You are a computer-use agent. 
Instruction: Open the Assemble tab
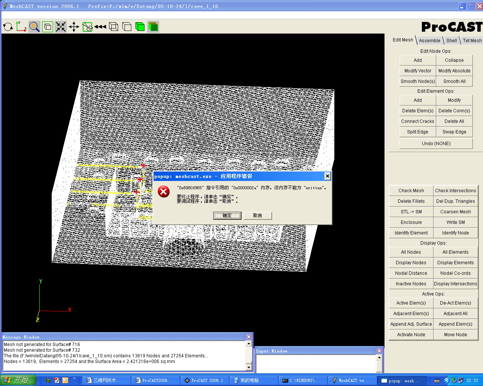tap(429, 41)
